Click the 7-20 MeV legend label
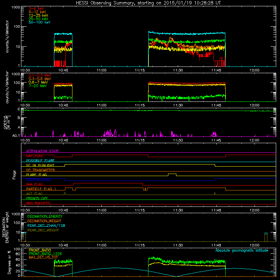Viewport: 280px width, 280px height. click(37, 86)
